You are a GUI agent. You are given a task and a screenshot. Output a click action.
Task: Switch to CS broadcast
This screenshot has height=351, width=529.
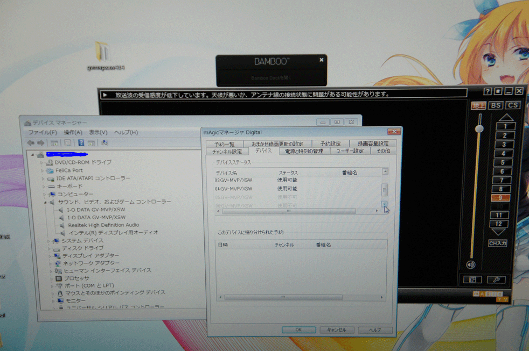[513, 105]
